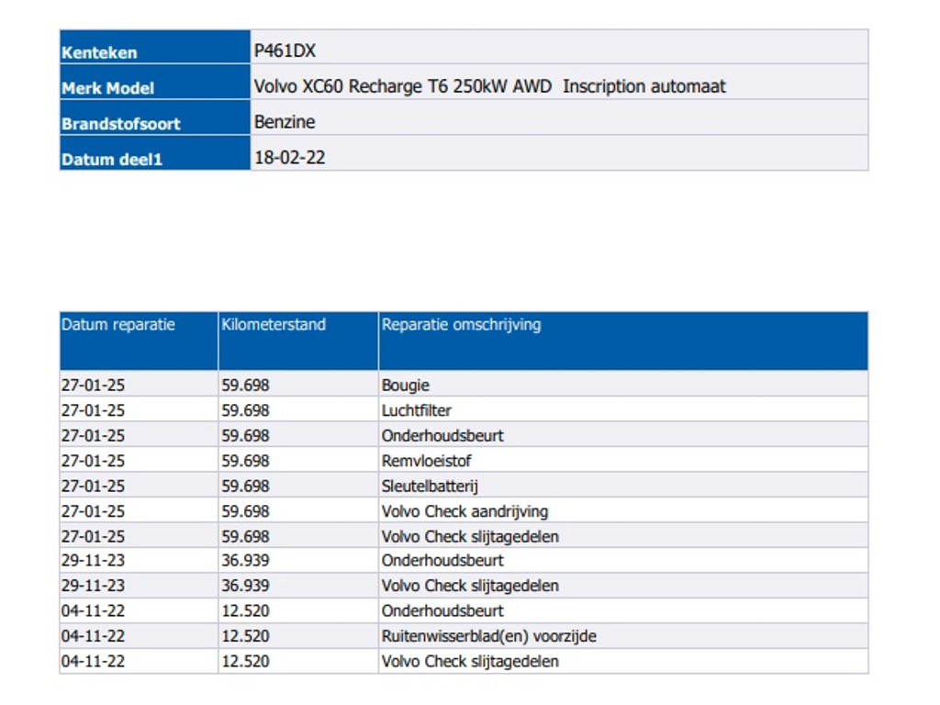Click the Onderhoudsbeurt entry at 36.939 km
The image size is (940, 705).
[x=442, y=561]
